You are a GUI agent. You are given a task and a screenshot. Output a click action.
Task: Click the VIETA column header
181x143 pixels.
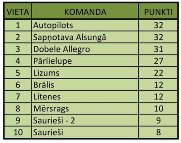pyautogui.click(x=18, y=11)
